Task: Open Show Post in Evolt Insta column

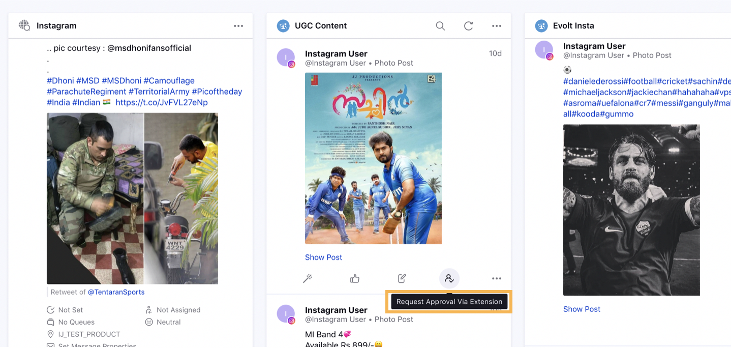Action: tap(582, 309)
